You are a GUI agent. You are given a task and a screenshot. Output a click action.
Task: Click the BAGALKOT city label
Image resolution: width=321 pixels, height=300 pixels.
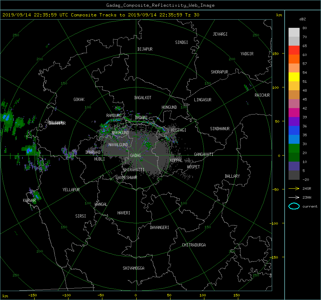pos(143,98)
